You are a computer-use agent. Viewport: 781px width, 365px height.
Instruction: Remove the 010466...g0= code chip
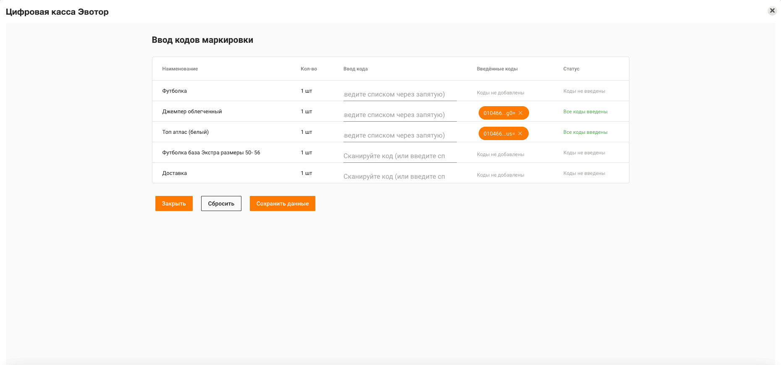[520, 113]
